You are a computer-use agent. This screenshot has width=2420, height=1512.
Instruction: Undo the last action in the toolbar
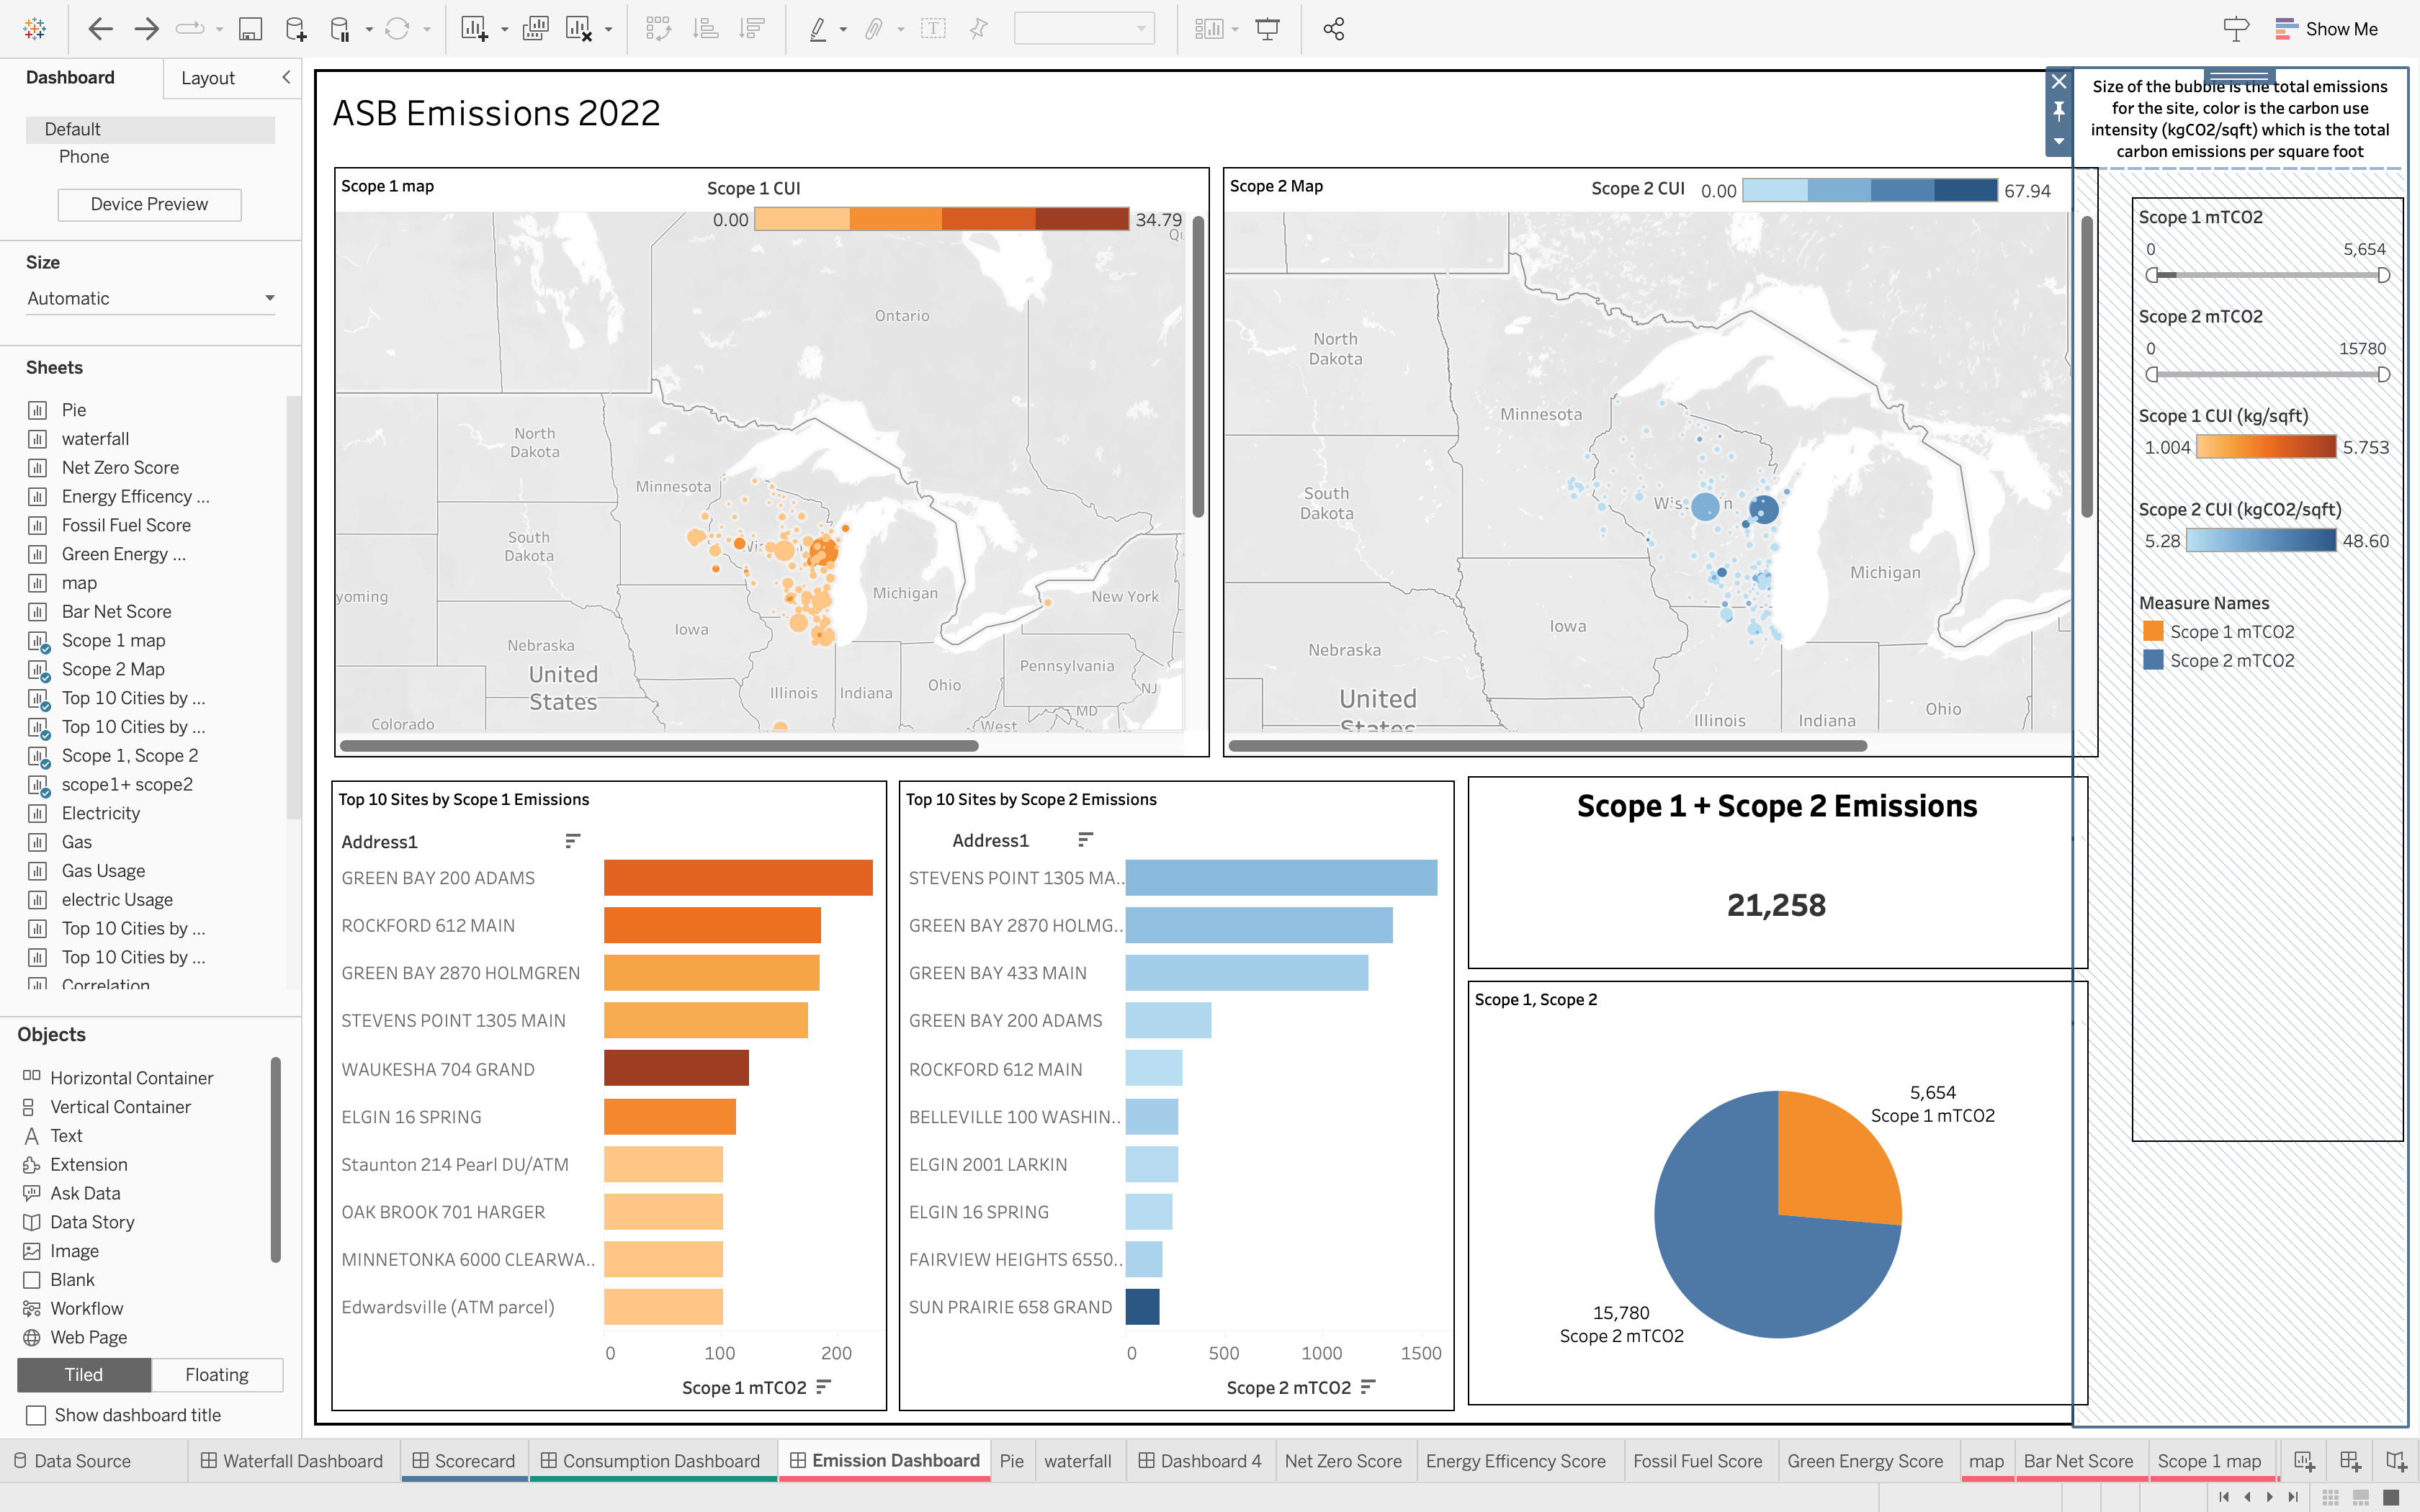tap(99, 28)
